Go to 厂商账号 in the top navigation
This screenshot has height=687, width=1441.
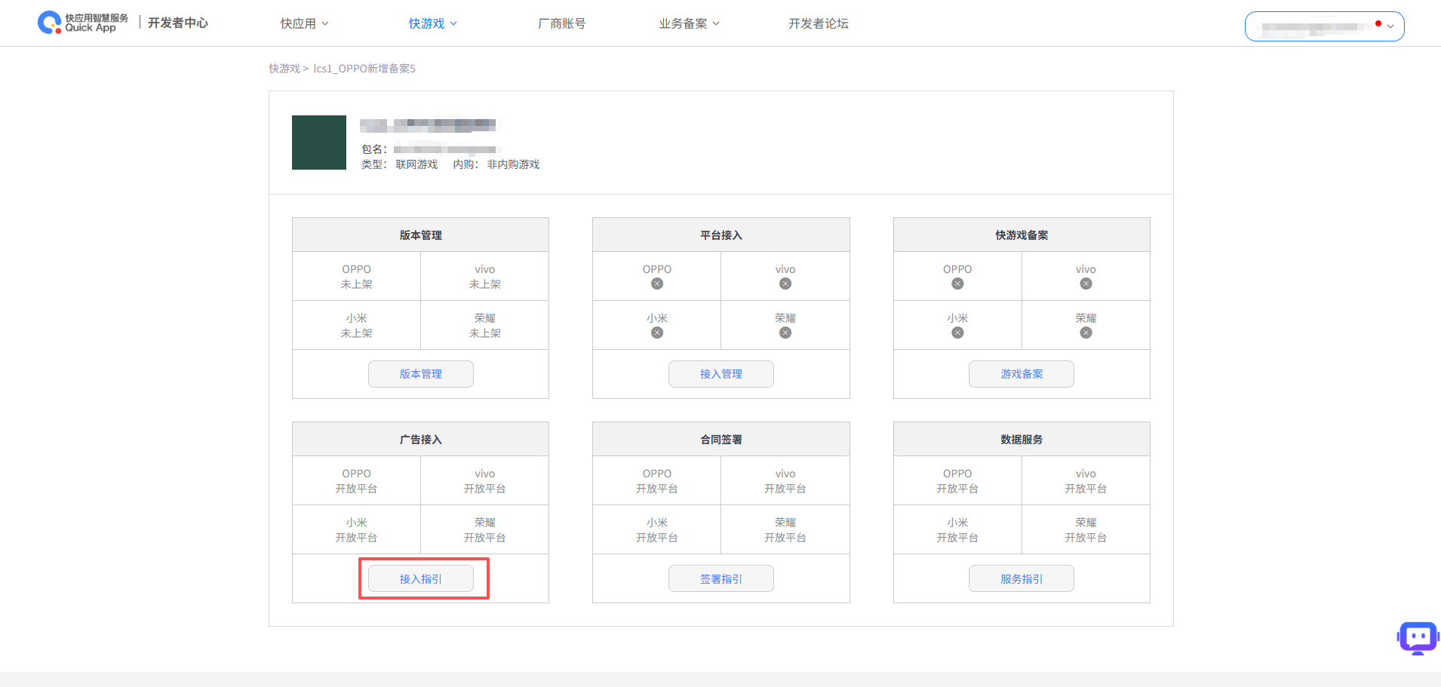pyautogui.click(x=561, y=23)
